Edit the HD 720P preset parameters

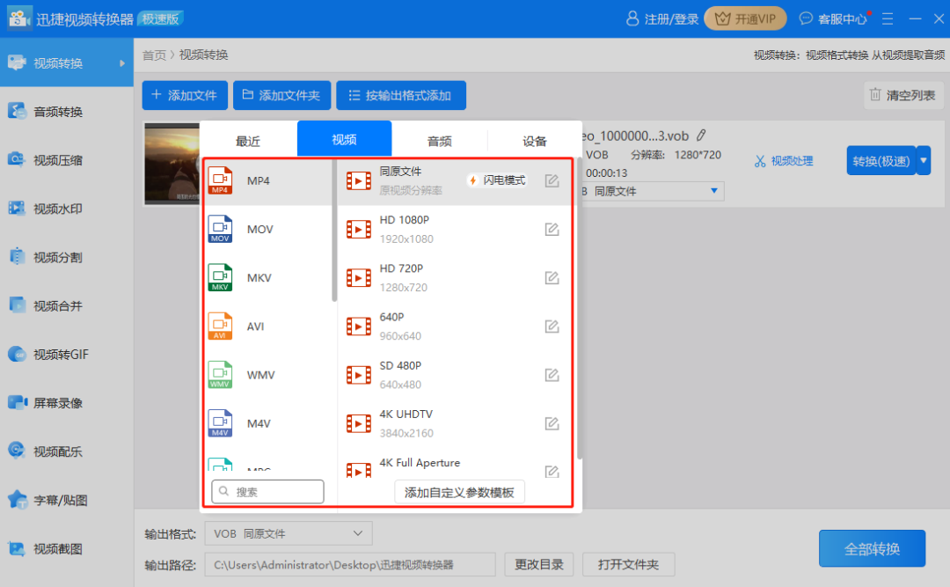point(552,278)
